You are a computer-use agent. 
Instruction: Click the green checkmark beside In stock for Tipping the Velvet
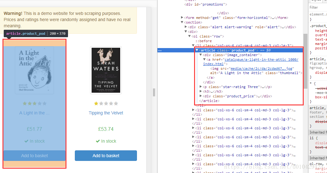(98, 141)
